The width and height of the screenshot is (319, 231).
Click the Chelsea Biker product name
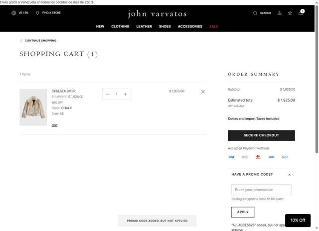pos(63,91)
